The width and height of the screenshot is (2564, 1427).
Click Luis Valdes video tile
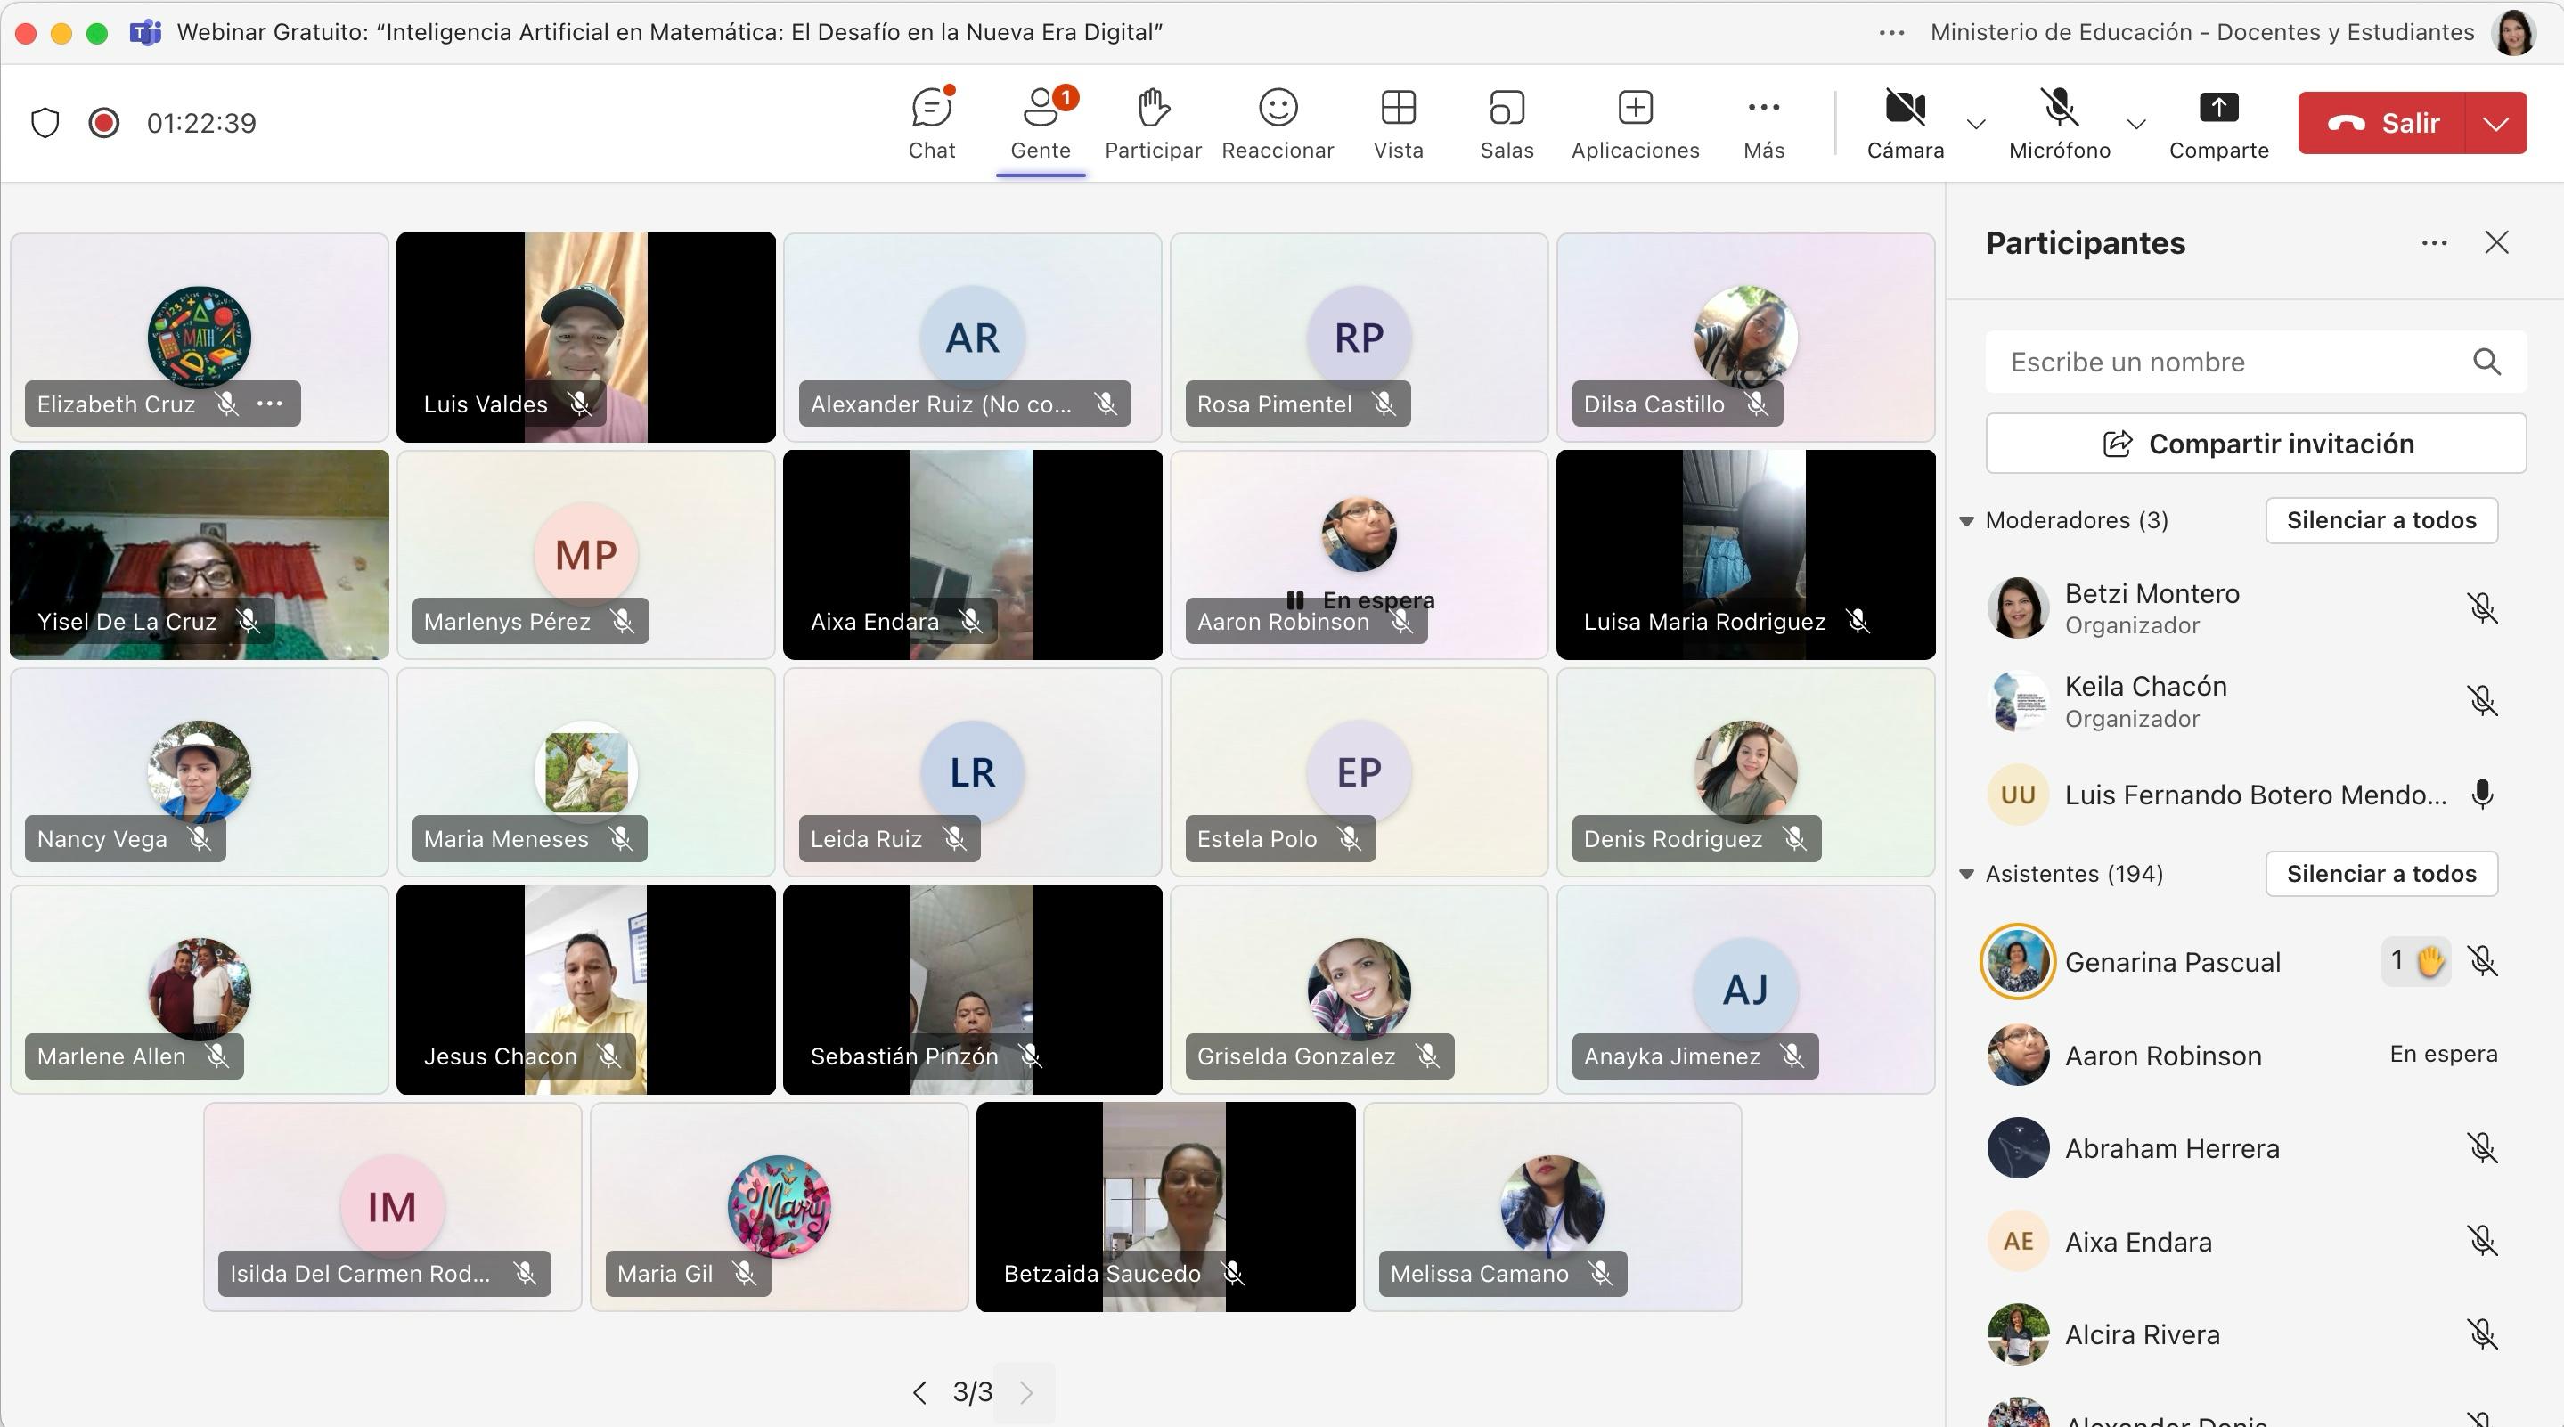coord(585,338)
